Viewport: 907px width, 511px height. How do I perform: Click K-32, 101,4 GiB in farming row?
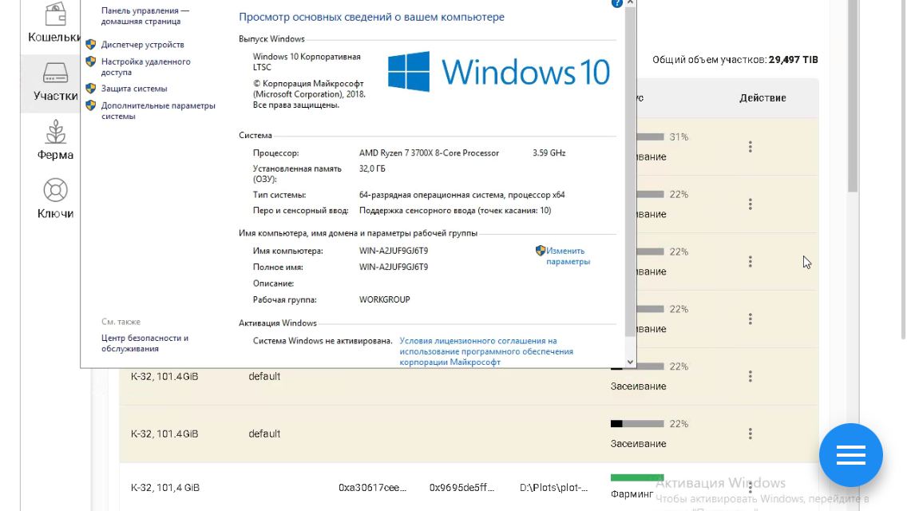[x=164, y=487]
